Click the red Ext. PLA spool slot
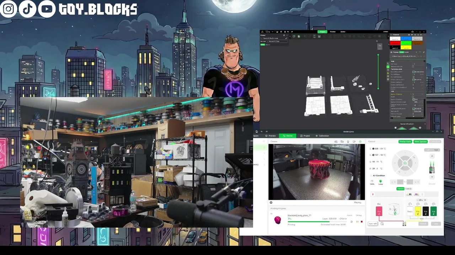The width and height of the screenshot is (455, 255). 379,211
